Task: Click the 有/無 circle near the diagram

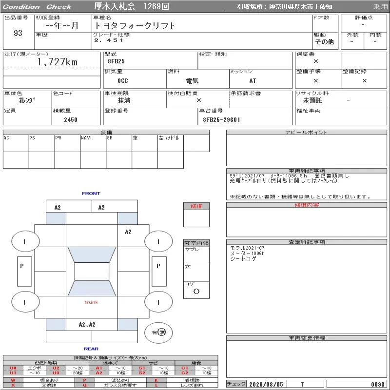Action: coord(158,332)
